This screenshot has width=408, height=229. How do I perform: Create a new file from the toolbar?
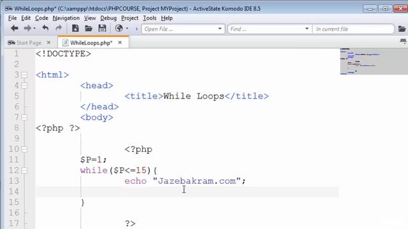pos(75,28)
